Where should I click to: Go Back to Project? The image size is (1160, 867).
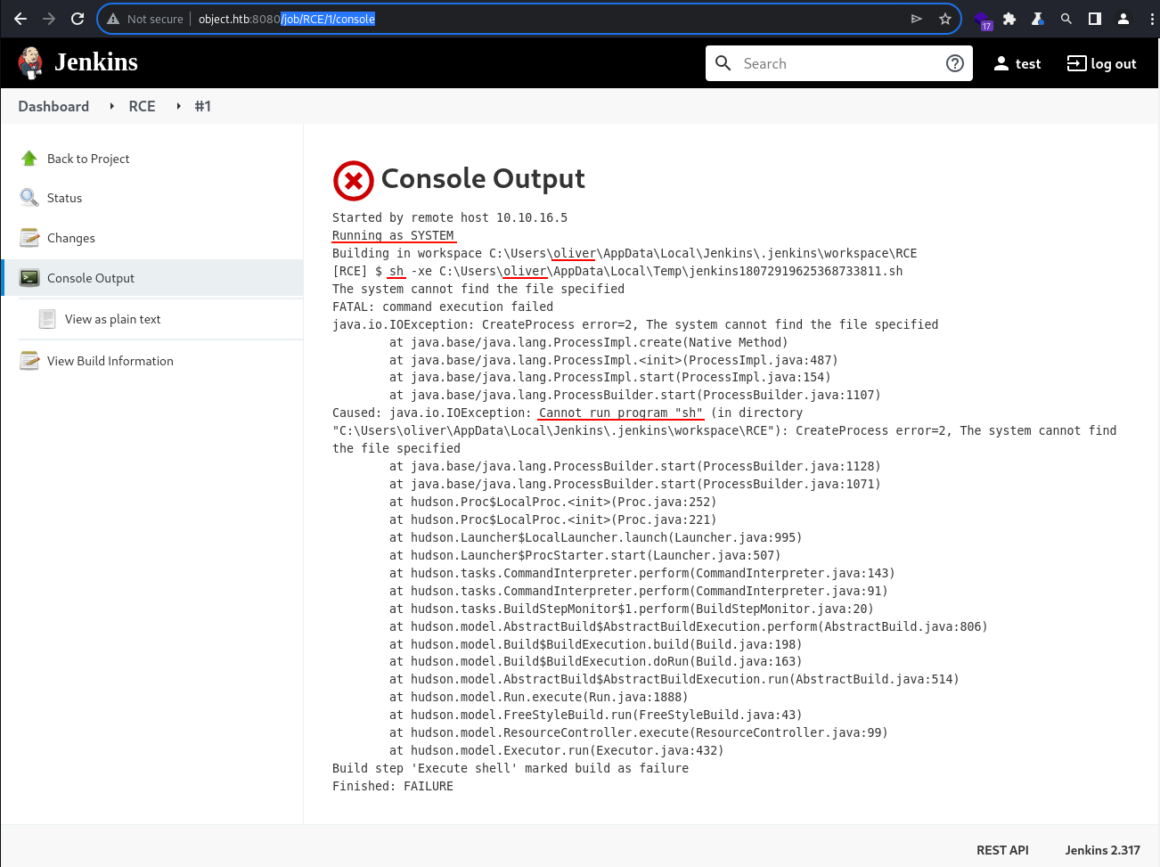tap(88, 159)
